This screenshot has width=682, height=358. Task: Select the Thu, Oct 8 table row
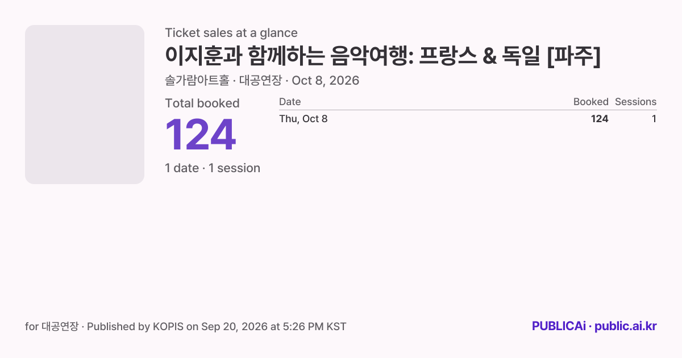468,119
